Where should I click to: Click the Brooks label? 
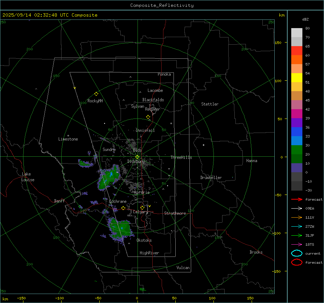pos(256,252)
